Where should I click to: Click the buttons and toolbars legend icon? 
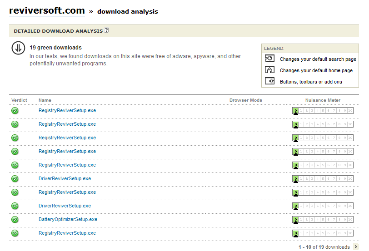tap(270, 81)
